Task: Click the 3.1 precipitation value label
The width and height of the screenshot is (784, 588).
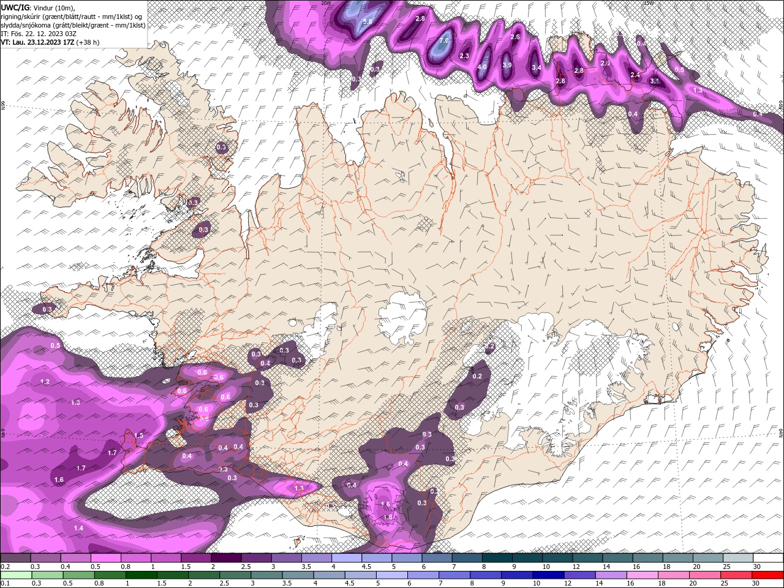Action: pyautogui.click(x=654, y=81)
